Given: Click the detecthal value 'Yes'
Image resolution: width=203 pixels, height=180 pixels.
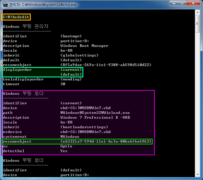Looking at the screenshot, I should (x=64, y=151).
